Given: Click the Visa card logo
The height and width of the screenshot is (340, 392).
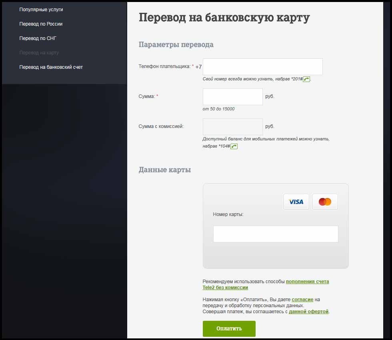Looking at the screenshot, I should [296, 202].
